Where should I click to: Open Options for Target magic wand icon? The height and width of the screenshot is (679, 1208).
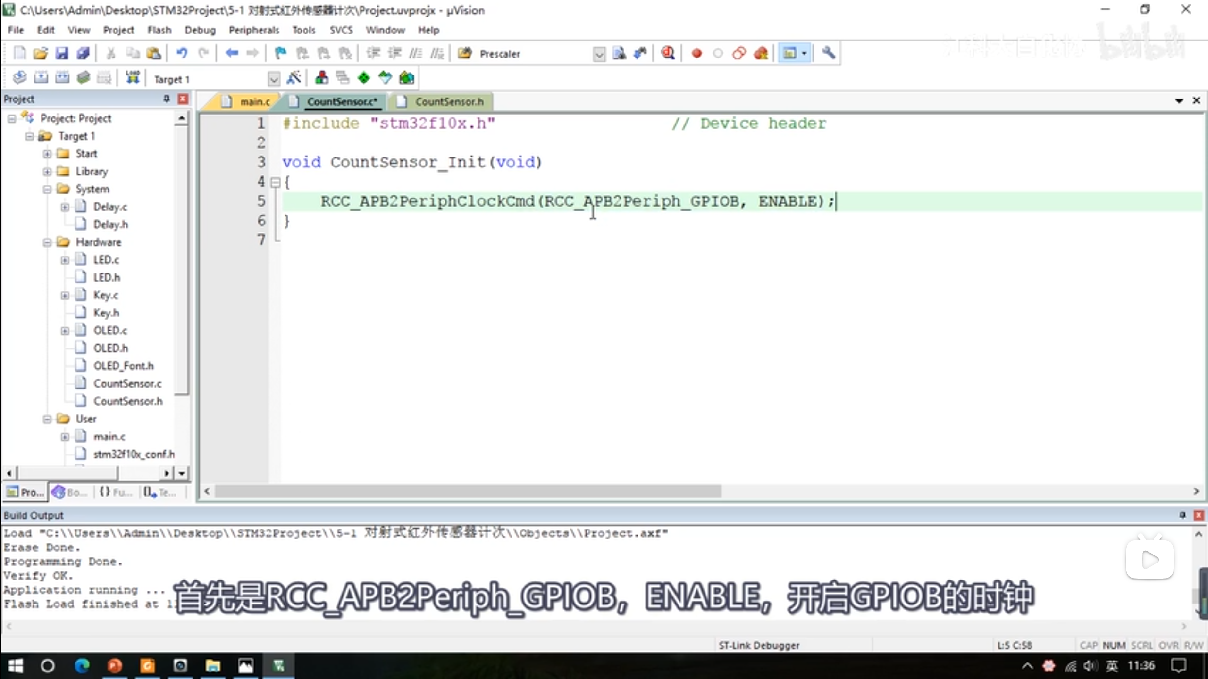[294, 78]
